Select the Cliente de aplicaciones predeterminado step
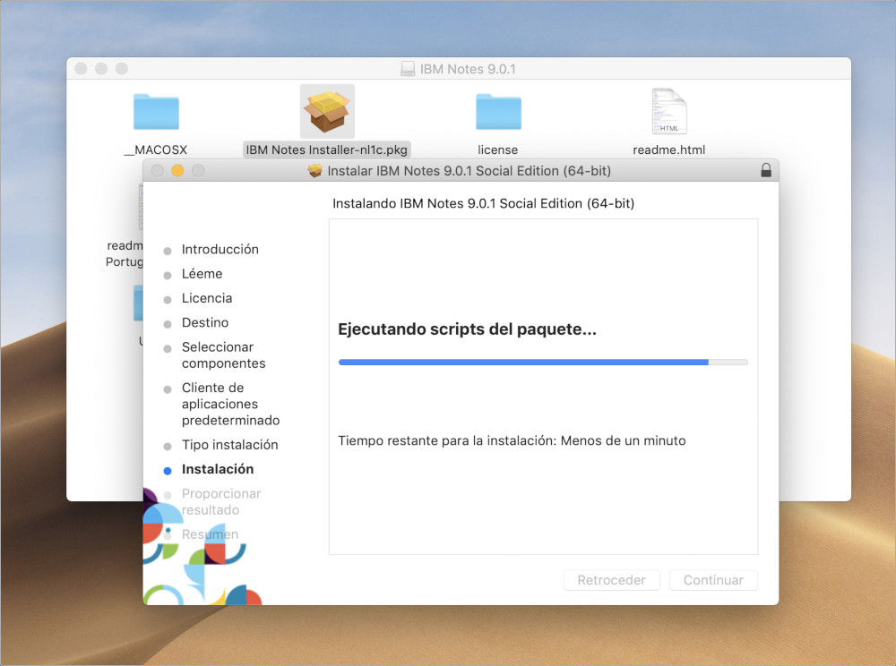The image size is (896, 666). tap(230, 404)
